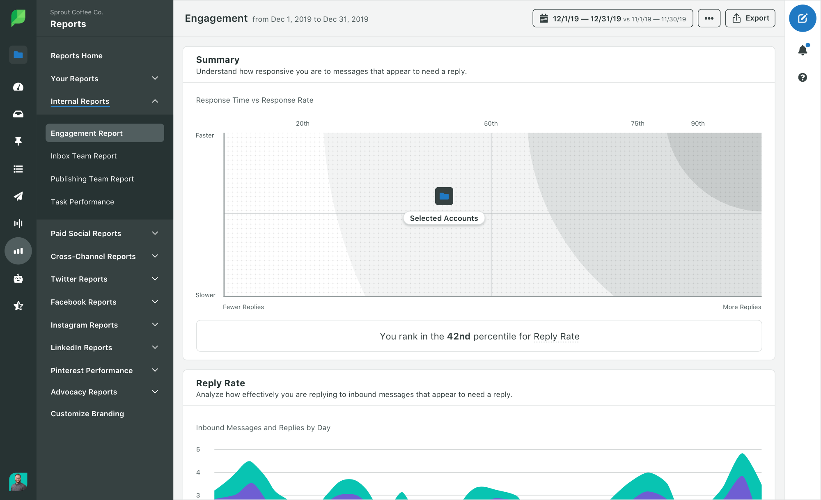
Task: Click the help question mark icon
Action: pyautogui.click(x=803, y=77)
